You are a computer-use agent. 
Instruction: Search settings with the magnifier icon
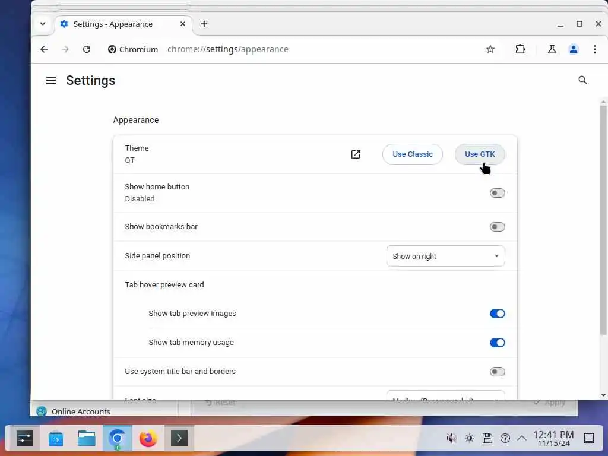tap(582, 80)
